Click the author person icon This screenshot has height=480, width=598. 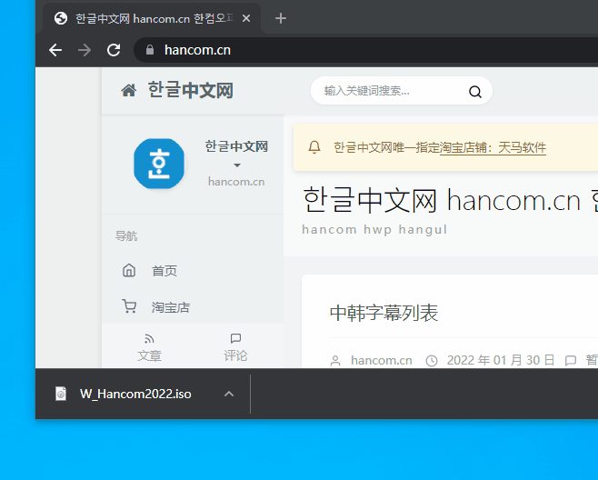[335, 361]
